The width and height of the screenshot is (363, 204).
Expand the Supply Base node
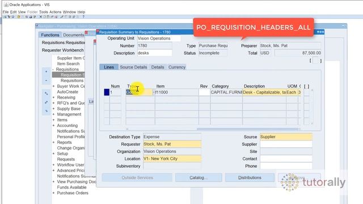coord(53,109)
